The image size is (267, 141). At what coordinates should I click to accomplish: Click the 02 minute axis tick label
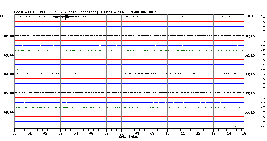(45, 134)
